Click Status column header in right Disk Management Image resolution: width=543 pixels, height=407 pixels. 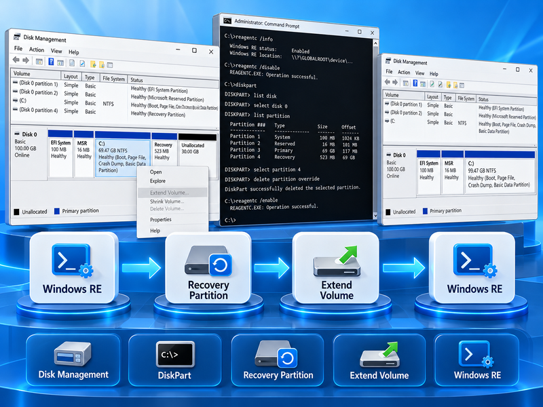(505, 100)
